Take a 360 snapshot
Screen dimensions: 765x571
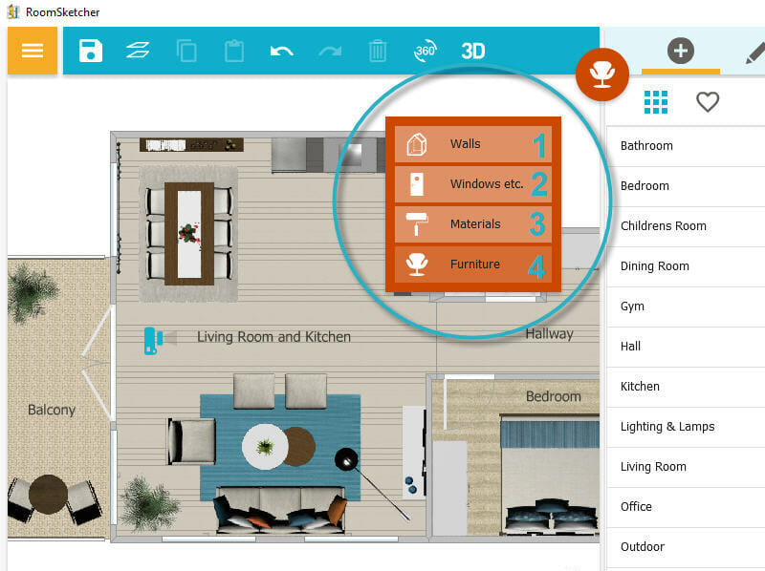click(x=424, y=51)
